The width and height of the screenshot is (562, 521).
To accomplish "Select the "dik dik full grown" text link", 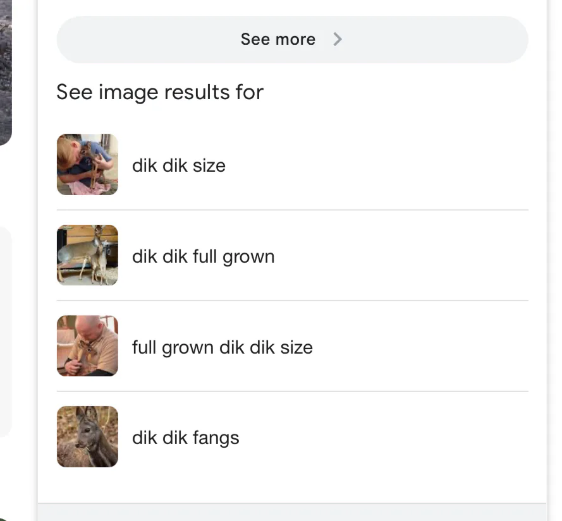I will 203,256.
